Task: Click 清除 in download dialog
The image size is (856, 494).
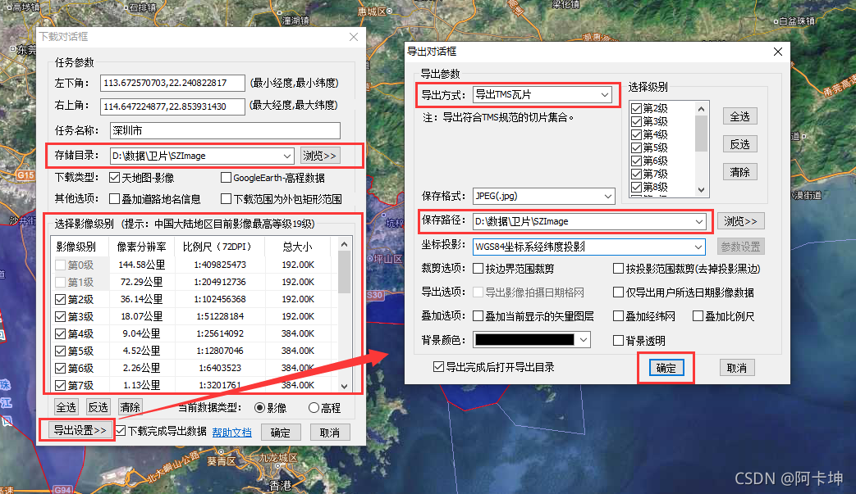Action: [x=130, y=407]
